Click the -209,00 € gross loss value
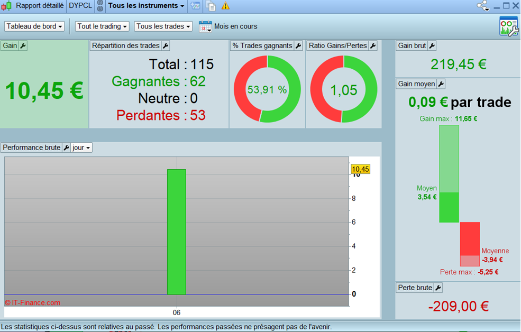This screenshot has height=332, width=521. pyautogui.click(x=458, y=306)
